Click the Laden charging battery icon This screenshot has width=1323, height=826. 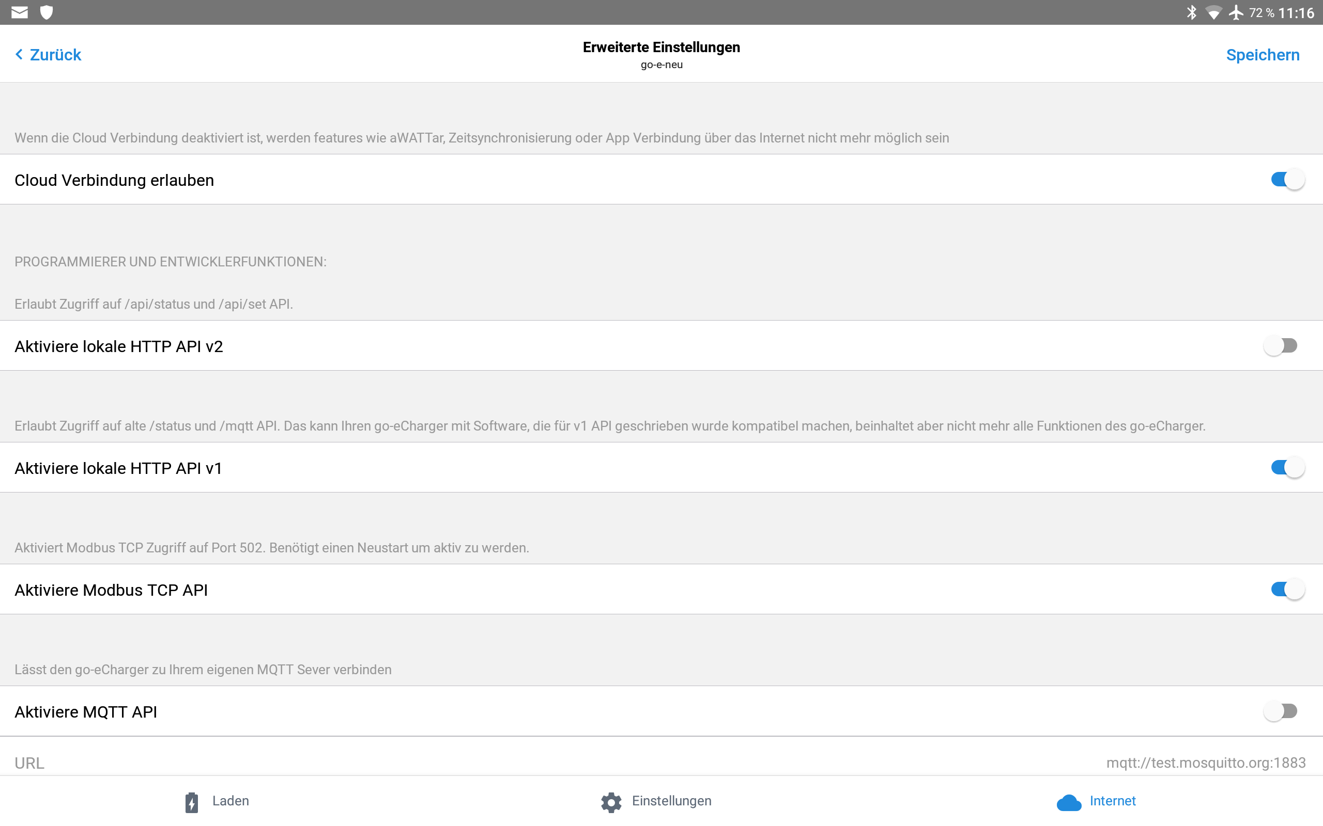pyautogui.click(x=192, y=802)
